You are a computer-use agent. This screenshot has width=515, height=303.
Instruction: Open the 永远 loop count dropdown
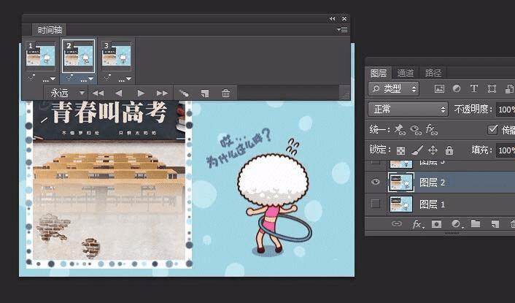[65, 93]
